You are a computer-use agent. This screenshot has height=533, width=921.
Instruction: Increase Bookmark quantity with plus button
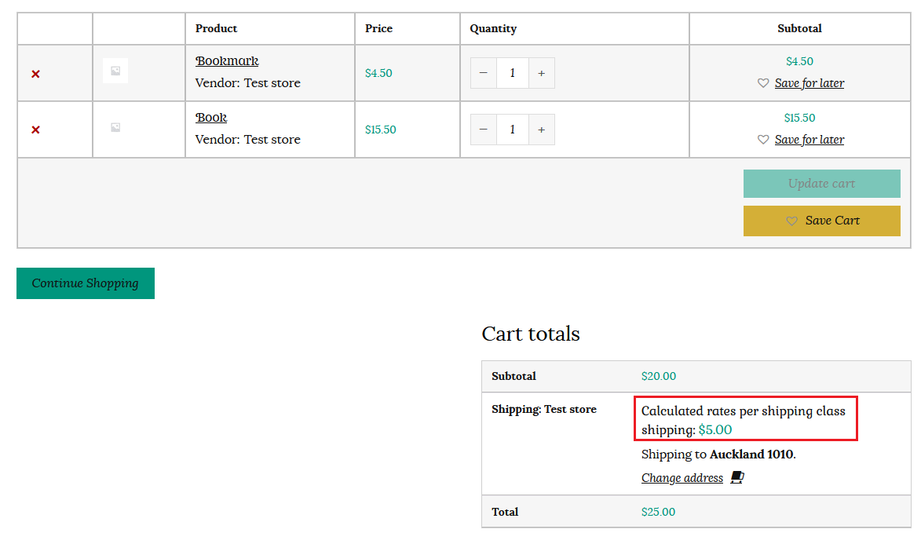[x=542, y=73]
